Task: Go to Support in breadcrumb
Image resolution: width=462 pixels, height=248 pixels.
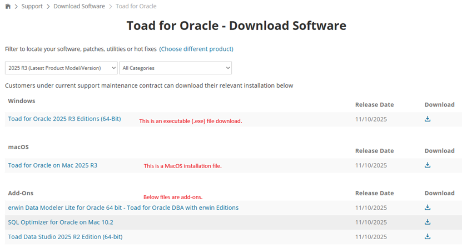Action: pos(32,6)
